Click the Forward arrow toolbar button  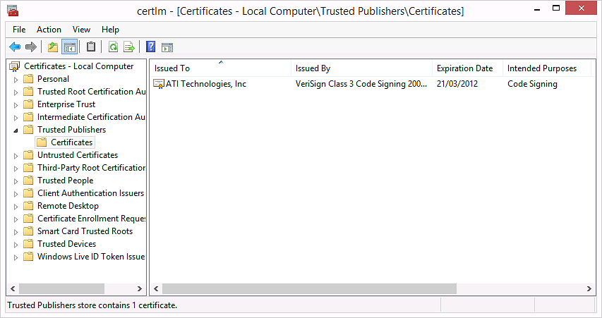pyautogui.click(x=30, y=47)
